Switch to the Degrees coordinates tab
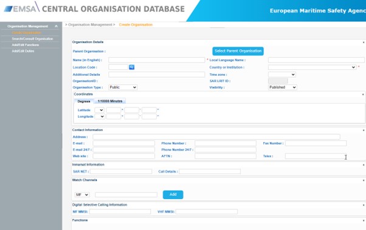This screenshot has height=230, width=366. click(84, 101)
